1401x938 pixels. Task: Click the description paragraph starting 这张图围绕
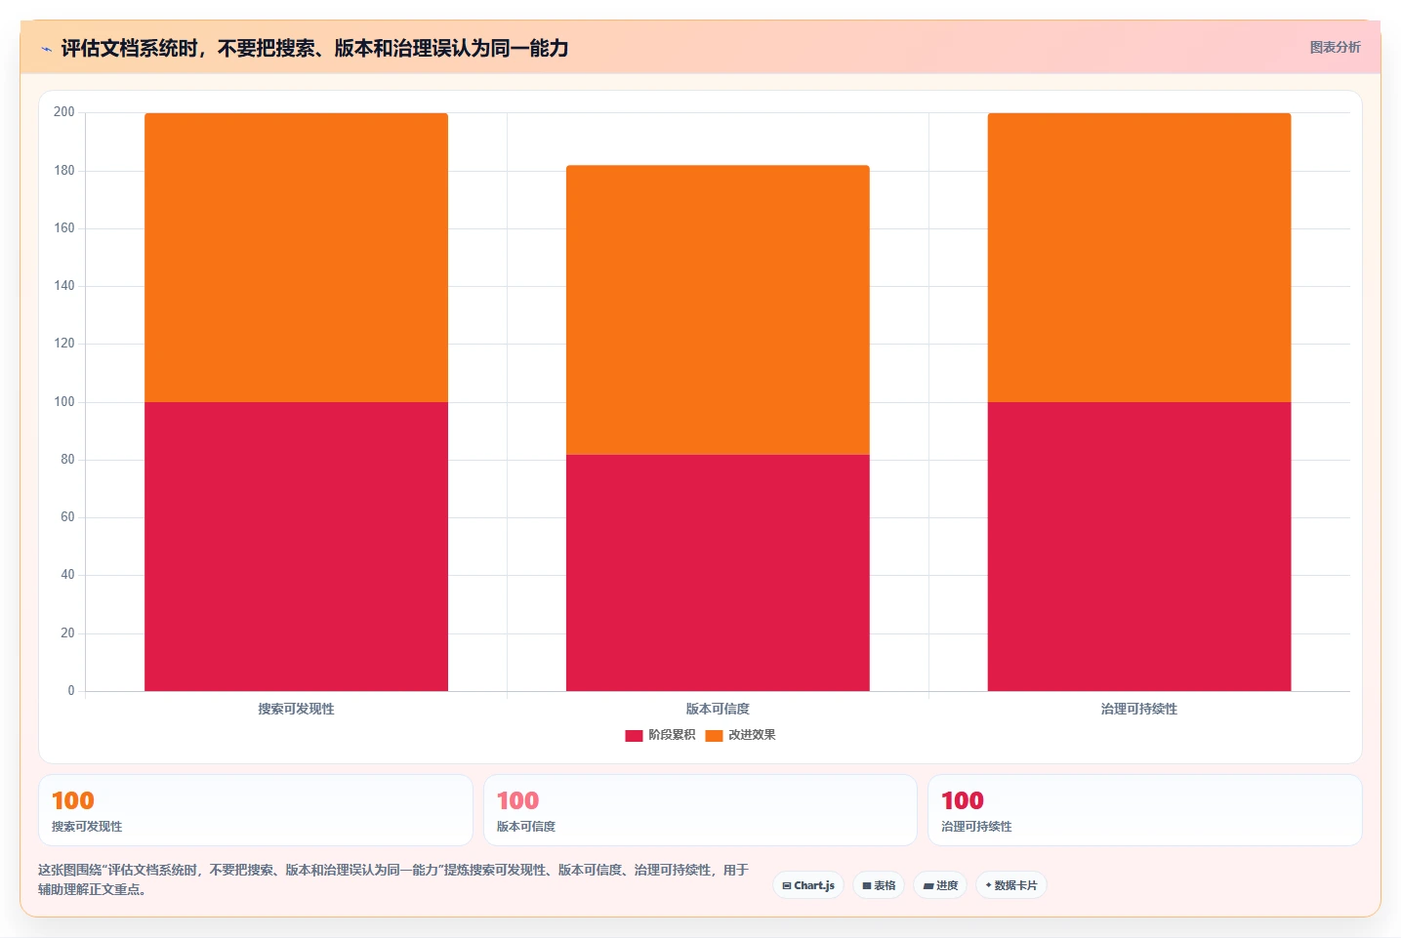[x=393, y=879]
